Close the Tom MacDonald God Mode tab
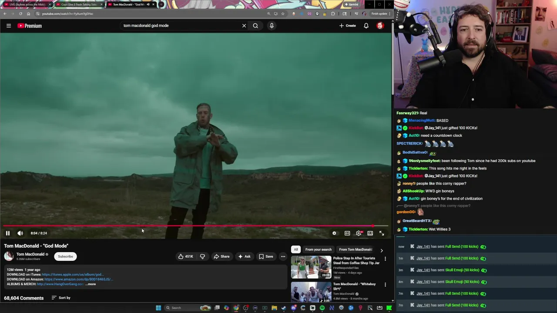 tap(153, 4)
